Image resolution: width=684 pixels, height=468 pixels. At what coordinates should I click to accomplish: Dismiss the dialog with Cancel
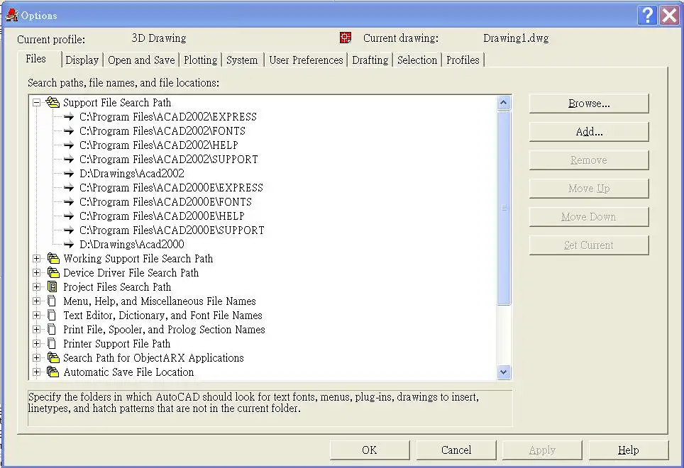pyautogui.click(x=456, y=450)
